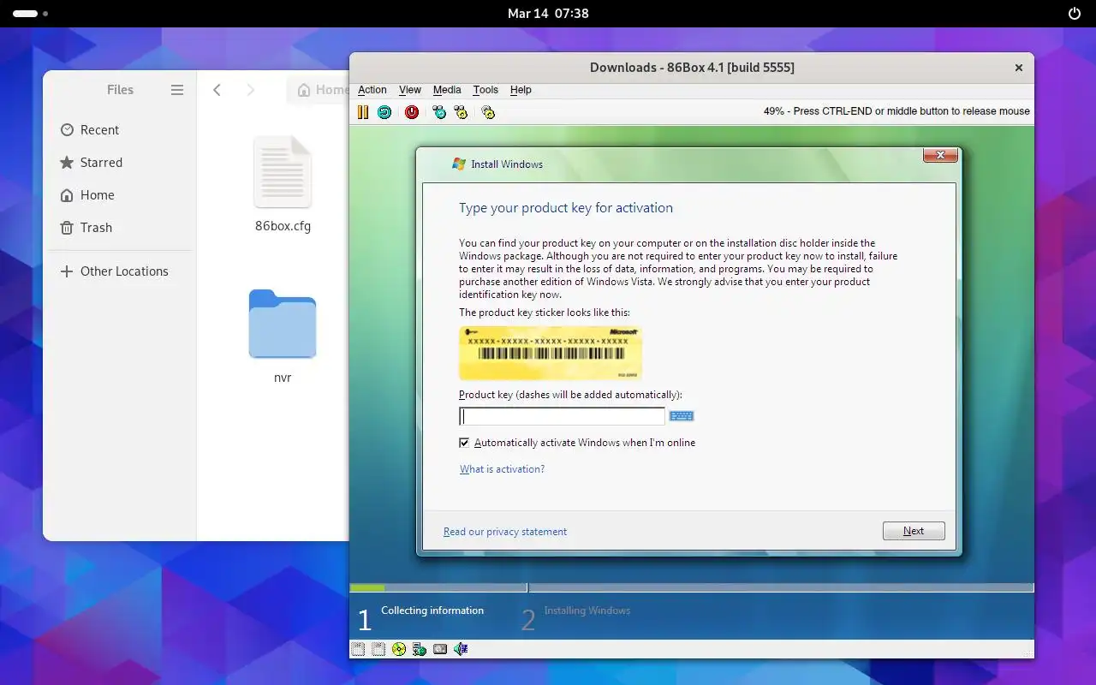Open the Tools menu
This screenshot has width=1096, height=685.
pyautogui.click(x=485, y=90)
